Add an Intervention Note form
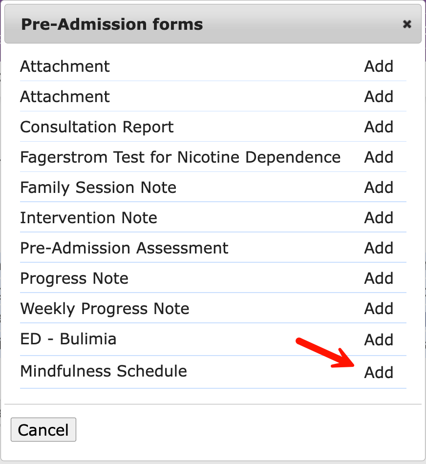This screenshot has height=464, width=426. coord(379,218)
